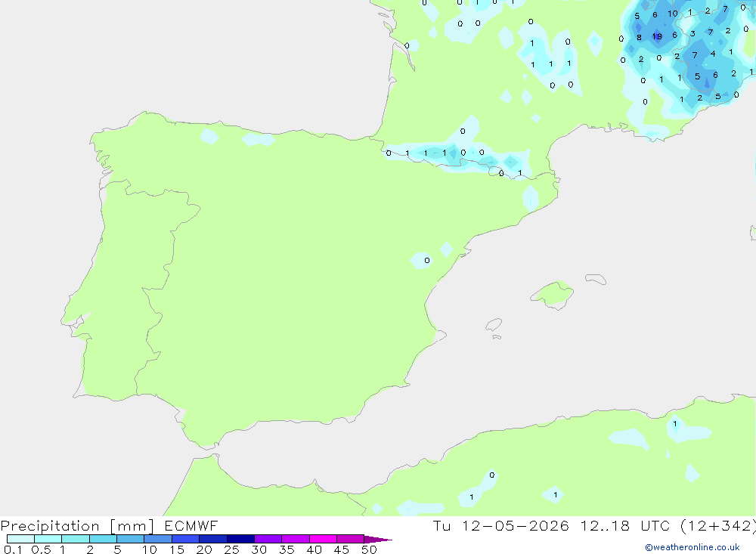Click the '19' precipitation value on map
Screen dimensions: 756x554
click(657, 36)
